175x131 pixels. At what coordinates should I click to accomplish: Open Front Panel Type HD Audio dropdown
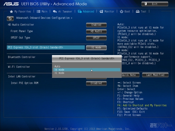[96, 31]
